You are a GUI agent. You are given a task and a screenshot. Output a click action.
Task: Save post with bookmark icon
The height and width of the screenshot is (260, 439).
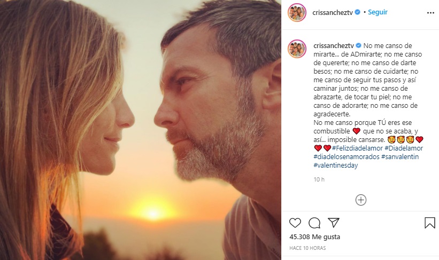tap(429, 223)
